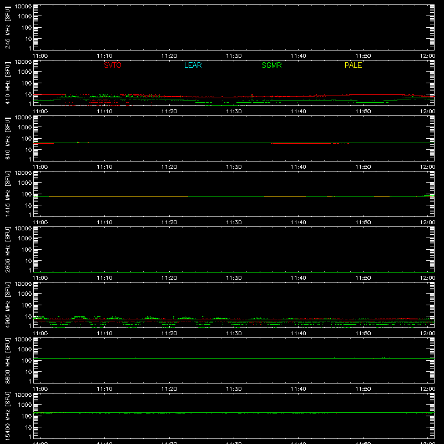Click the cyan LEAR station label
Screen dimensions: 444x444
coord(193,65)
